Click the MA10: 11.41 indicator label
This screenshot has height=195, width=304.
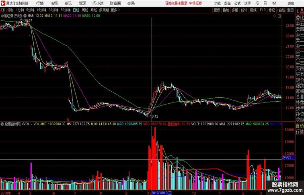point(53,16)
